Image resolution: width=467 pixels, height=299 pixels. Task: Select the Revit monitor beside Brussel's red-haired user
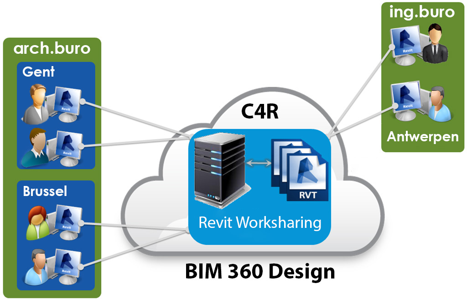(x=68, y=222)
